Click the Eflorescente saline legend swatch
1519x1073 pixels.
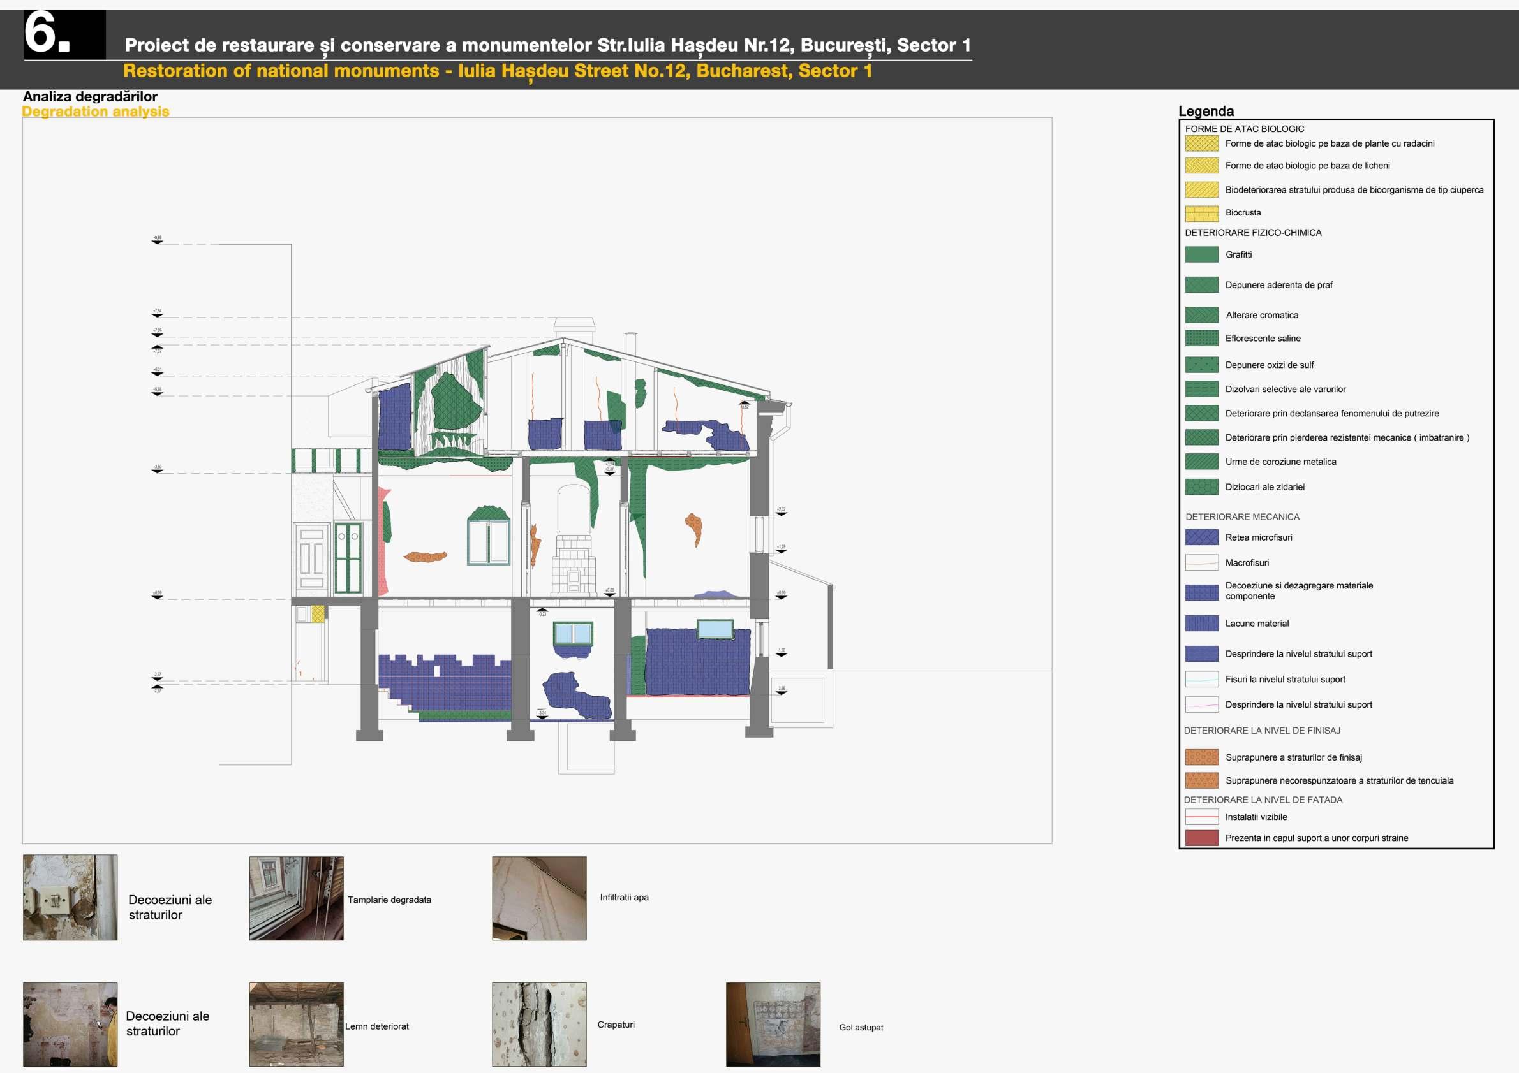[1201, 338]
